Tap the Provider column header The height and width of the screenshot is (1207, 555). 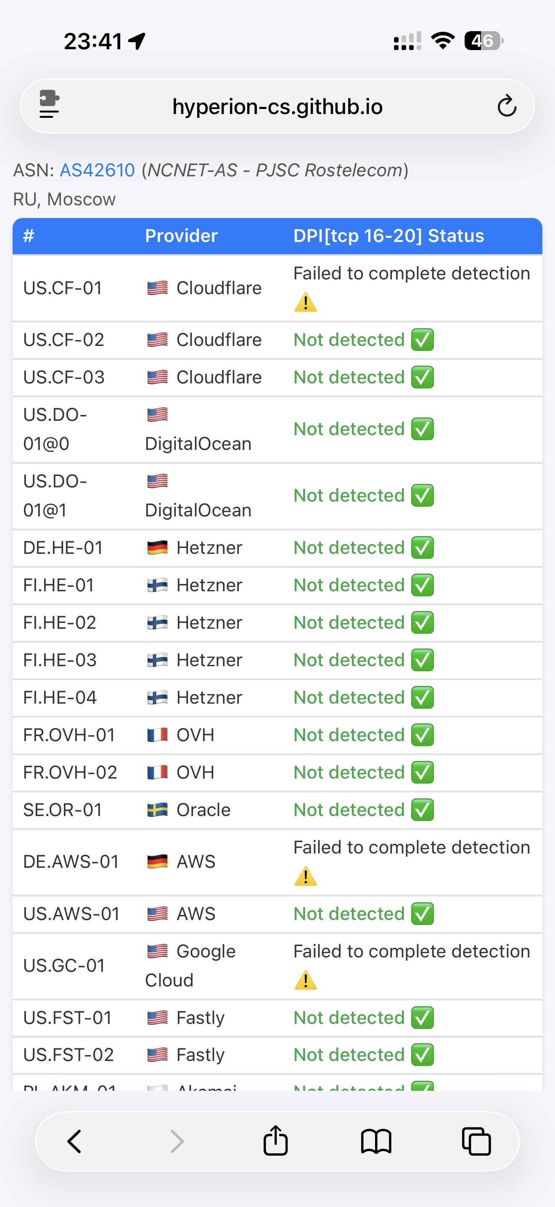point(181,236)
